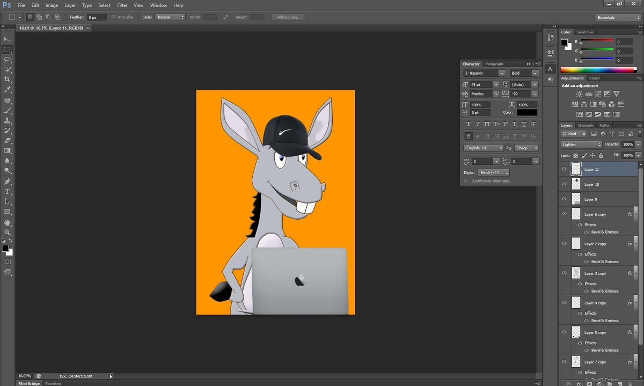This screenshot has height=386, width=644.
Task: Open the anti-aliasing Sharp dropdown
Action: pos(526,148)
